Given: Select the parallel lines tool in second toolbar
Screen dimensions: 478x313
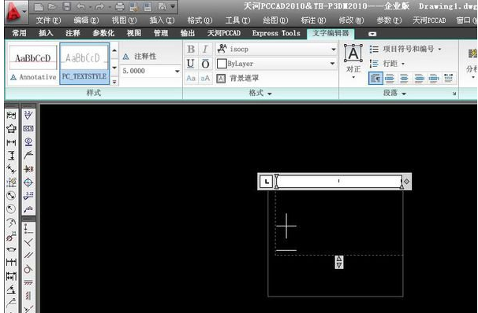Looking at the screenshot, I should 28,256.
